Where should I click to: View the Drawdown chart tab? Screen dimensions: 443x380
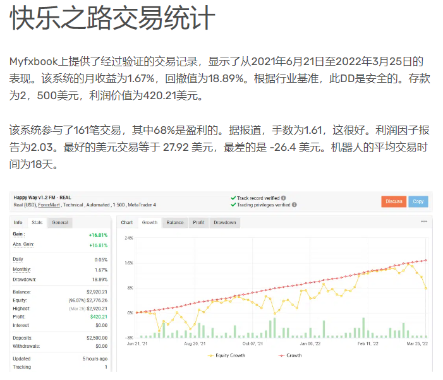point(224,223)
